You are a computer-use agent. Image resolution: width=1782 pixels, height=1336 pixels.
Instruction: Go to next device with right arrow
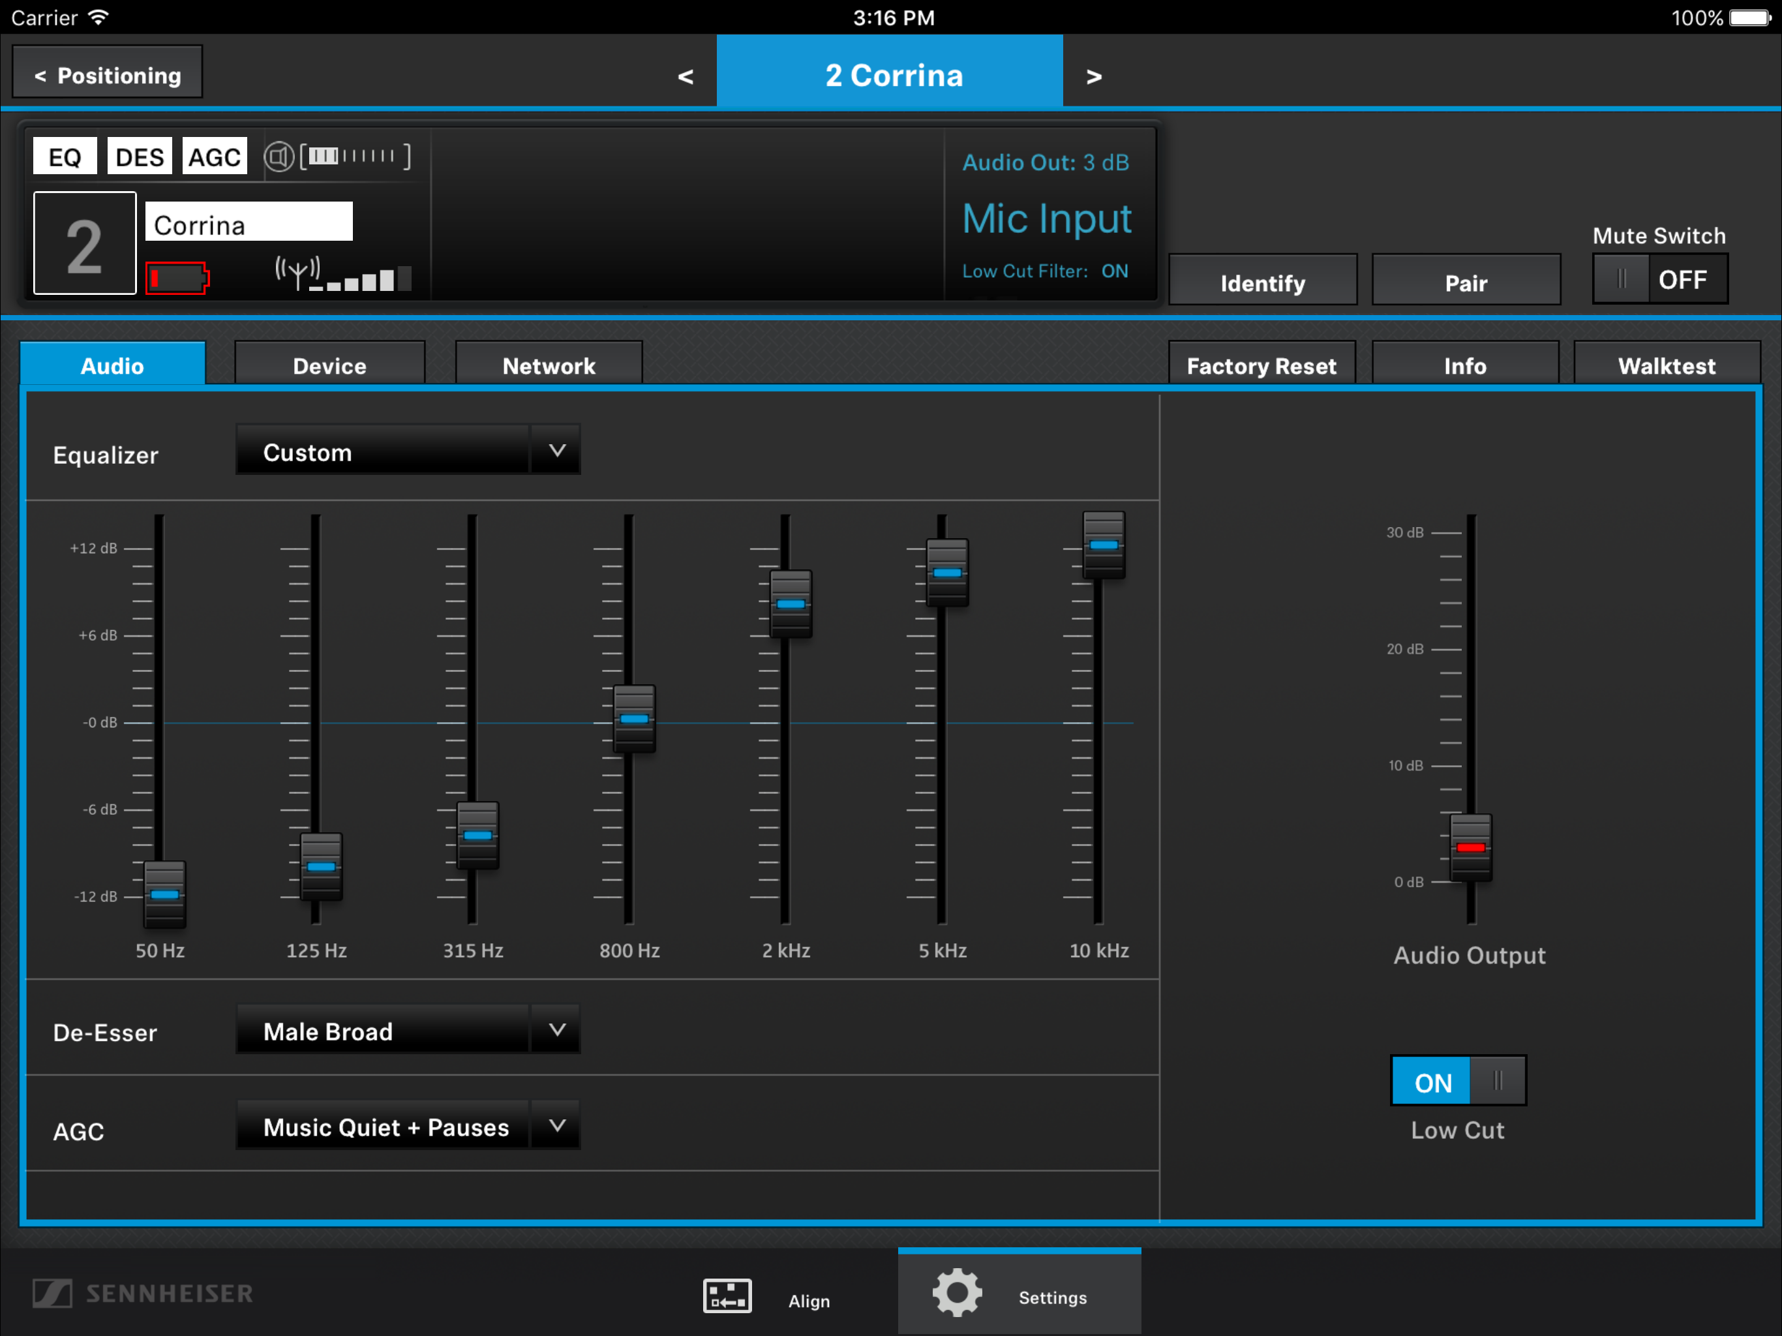[x=1093, y=76]
